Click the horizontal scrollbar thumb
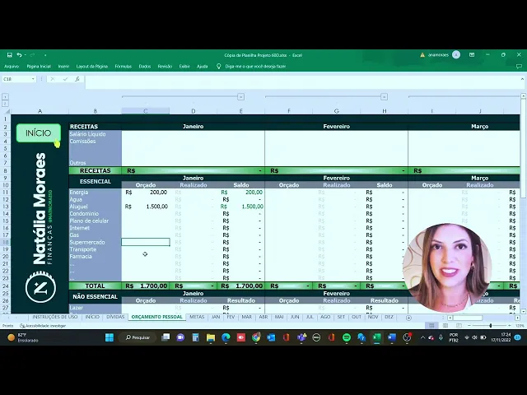 468,318
